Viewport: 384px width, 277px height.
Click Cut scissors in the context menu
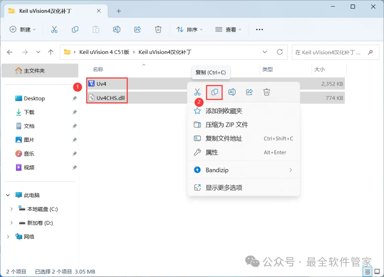coord(197,92)
